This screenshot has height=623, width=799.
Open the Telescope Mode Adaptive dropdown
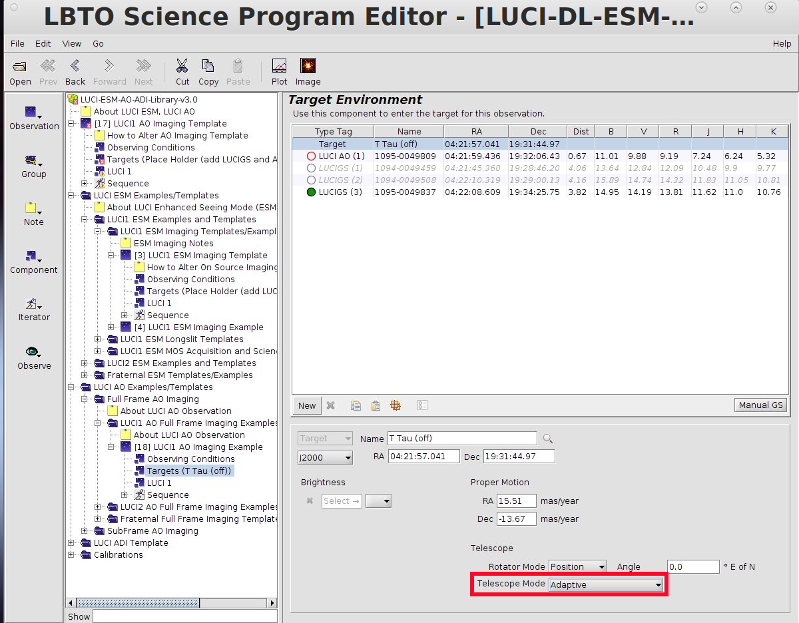[x=606, y=584]
